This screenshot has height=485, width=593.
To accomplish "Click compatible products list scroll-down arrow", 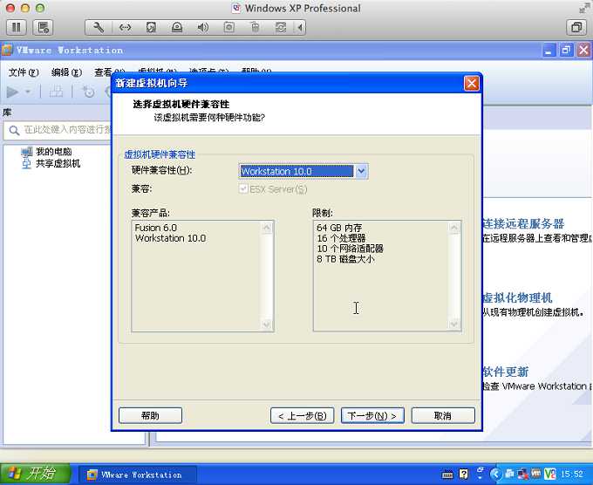I will click(x=267, y=324).
